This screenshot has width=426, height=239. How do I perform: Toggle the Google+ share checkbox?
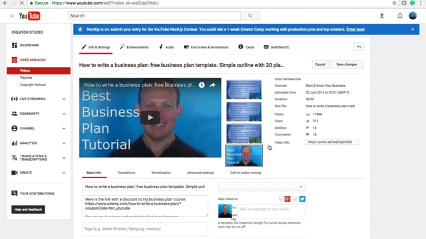pyautogui.click(x=282, y=199)
